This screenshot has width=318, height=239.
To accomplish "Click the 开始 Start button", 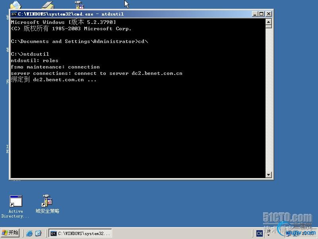I will coord(10,233).
